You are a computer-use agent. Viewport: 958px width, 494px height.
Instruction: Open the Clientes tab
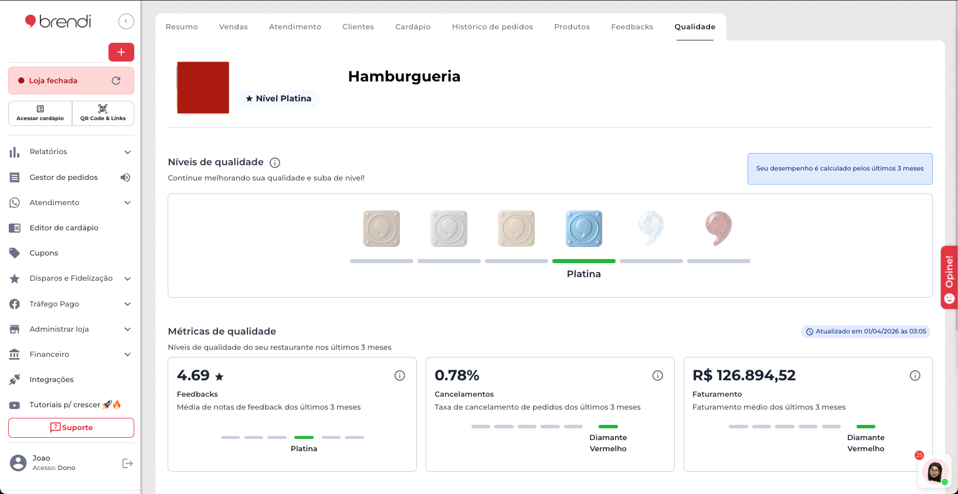click(358, 27)
